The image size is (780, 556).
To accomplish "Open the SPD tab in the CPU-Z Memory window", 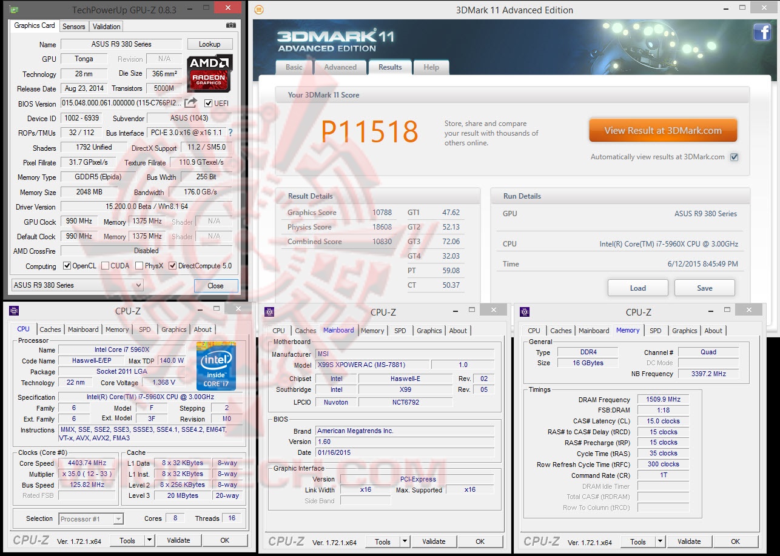I will coord(656,331).
